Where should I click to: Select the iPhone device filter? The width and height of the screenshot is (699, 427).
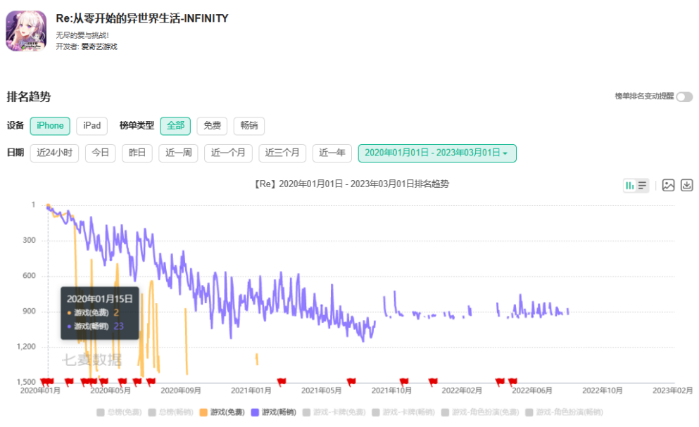(x=50, y=126)
